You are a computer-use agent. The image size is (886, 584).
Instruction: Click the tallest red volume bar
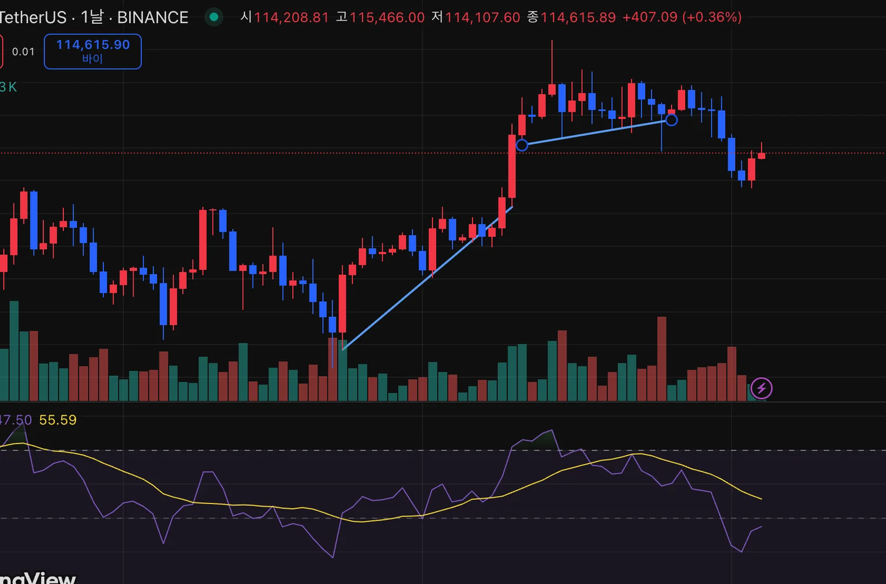[661, 359]
